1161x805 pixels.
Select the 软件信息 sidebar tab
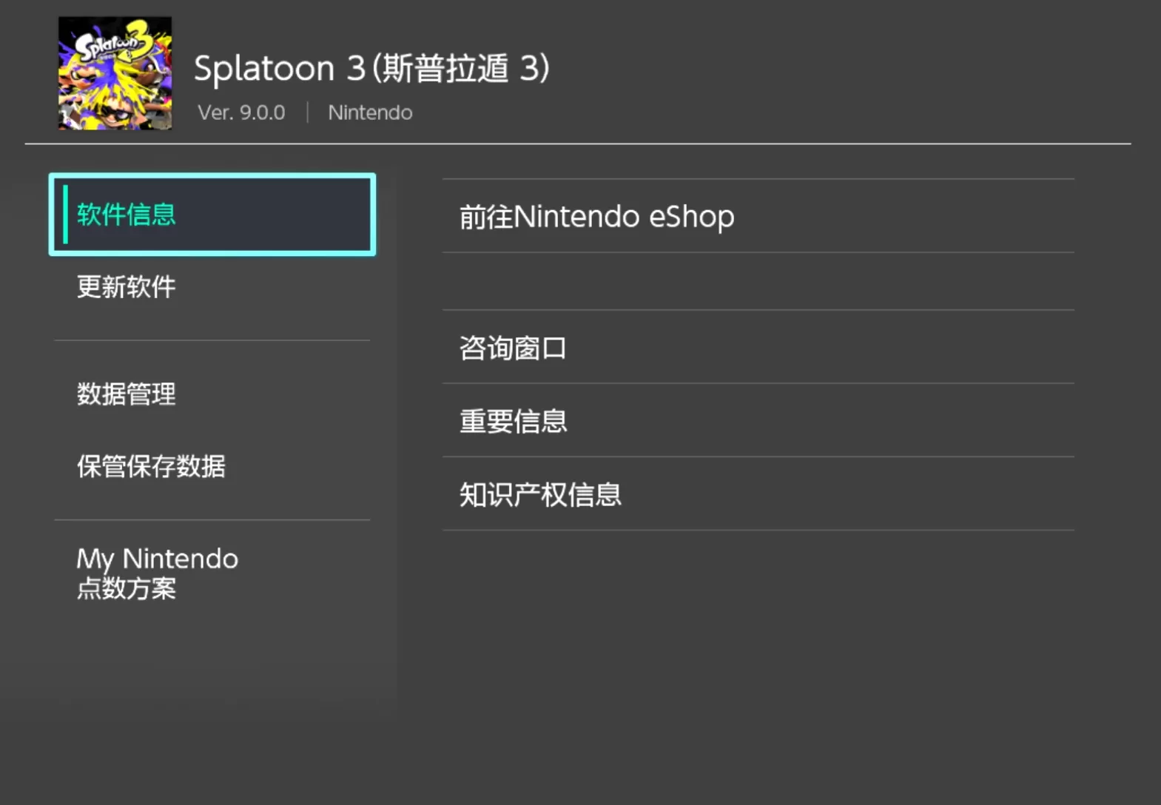(x=212, y=215)
